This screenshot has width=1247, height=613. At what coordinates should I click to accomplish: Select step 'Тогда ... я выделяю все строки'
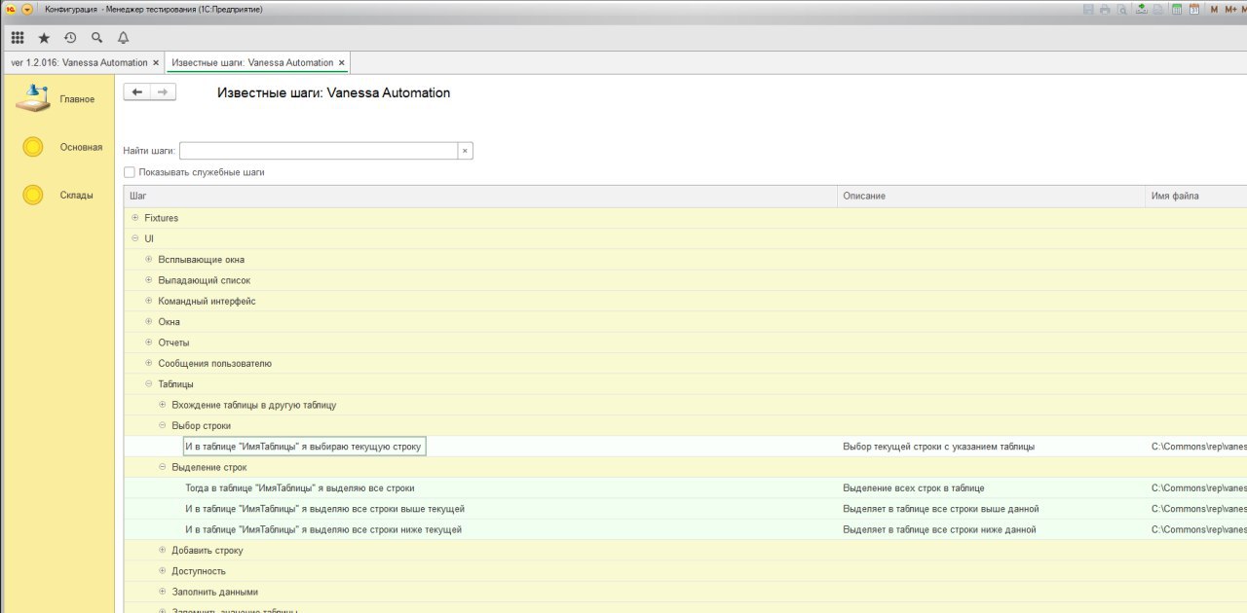pyautogui.click(x=300, y=488)
